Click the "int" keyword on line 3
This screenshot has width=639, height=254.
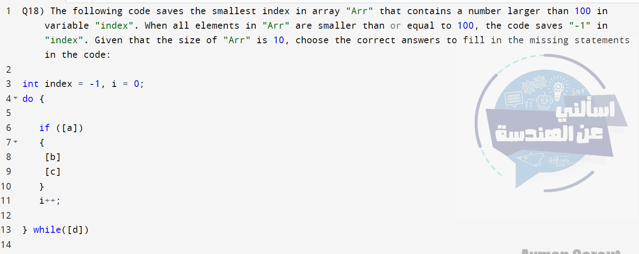(x=30, y=84)
